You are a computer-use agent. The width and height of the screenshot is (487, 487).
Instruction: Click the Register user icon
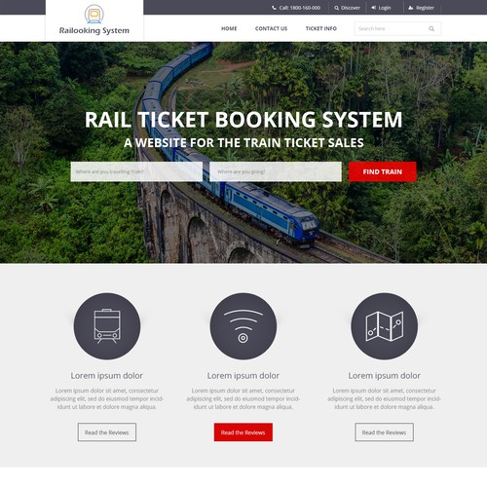tap(411, 8)
